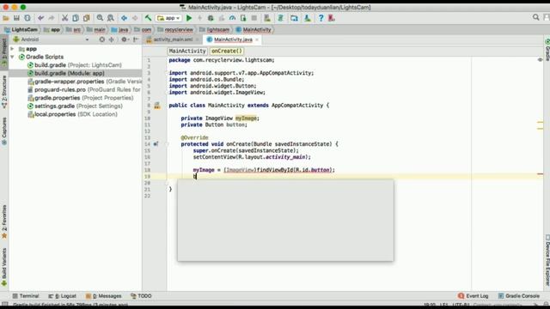Open the AVD Manager icon
550x309 pixels.
[267, 18]
